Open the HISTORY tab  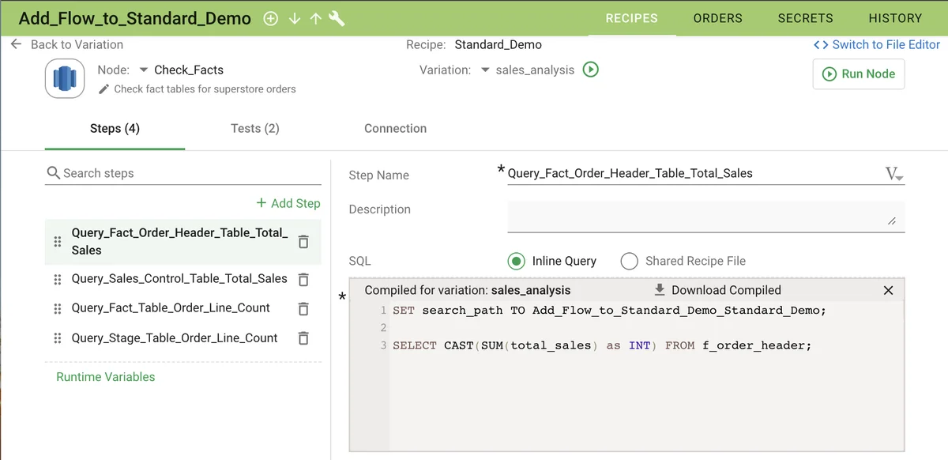coord(895,17)
